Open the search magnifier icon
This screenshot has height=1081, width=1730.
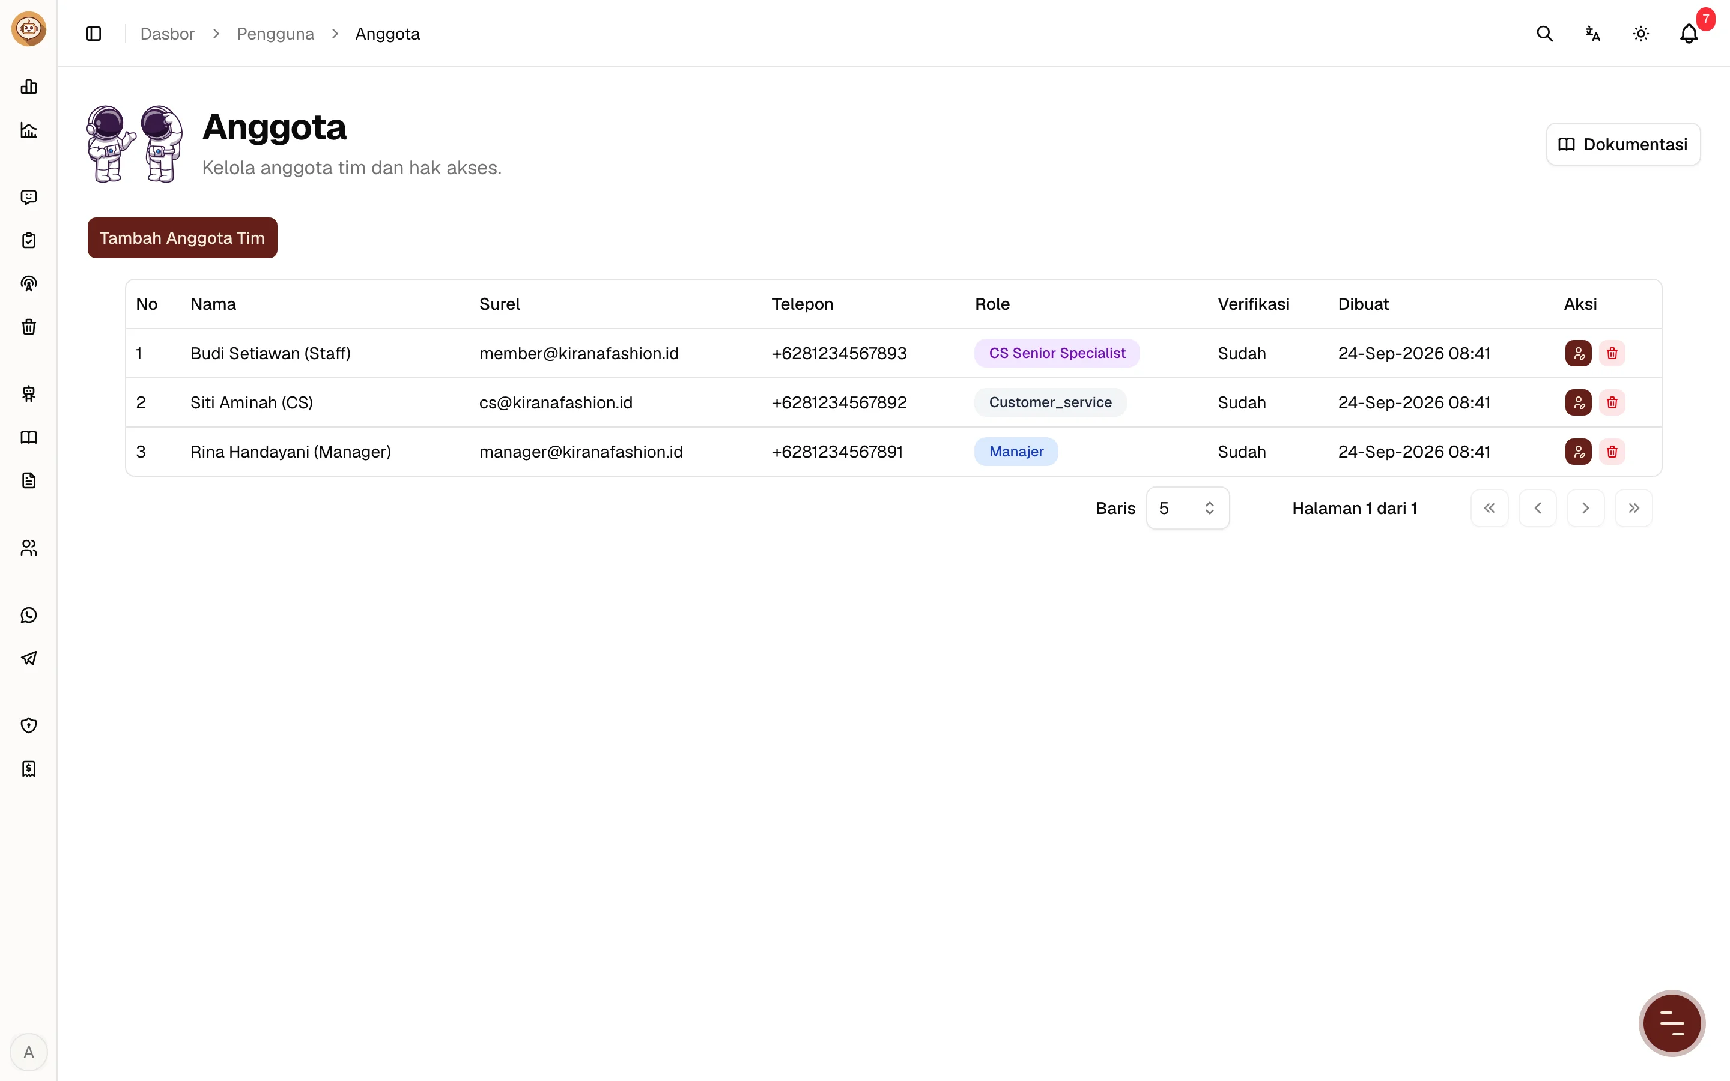coord(1544,34)
